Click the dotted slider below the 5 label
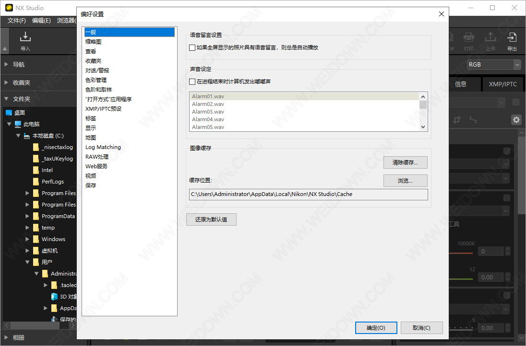526x346 pixels. tap(461, 329)
